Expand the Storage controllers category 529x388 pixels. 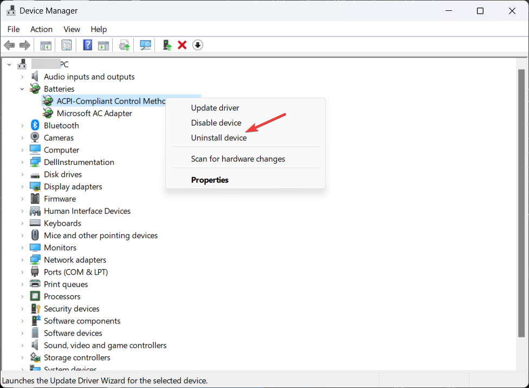[x=22, y=358]
